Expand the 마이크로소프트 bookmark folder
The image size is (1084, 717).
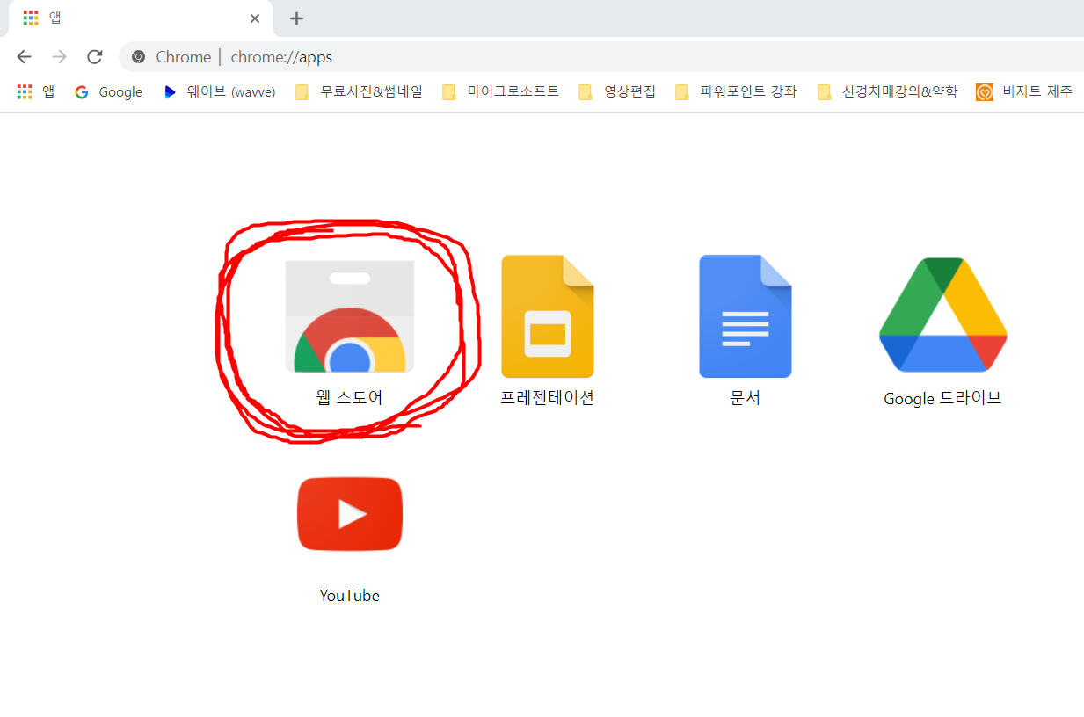coord(500,91)
